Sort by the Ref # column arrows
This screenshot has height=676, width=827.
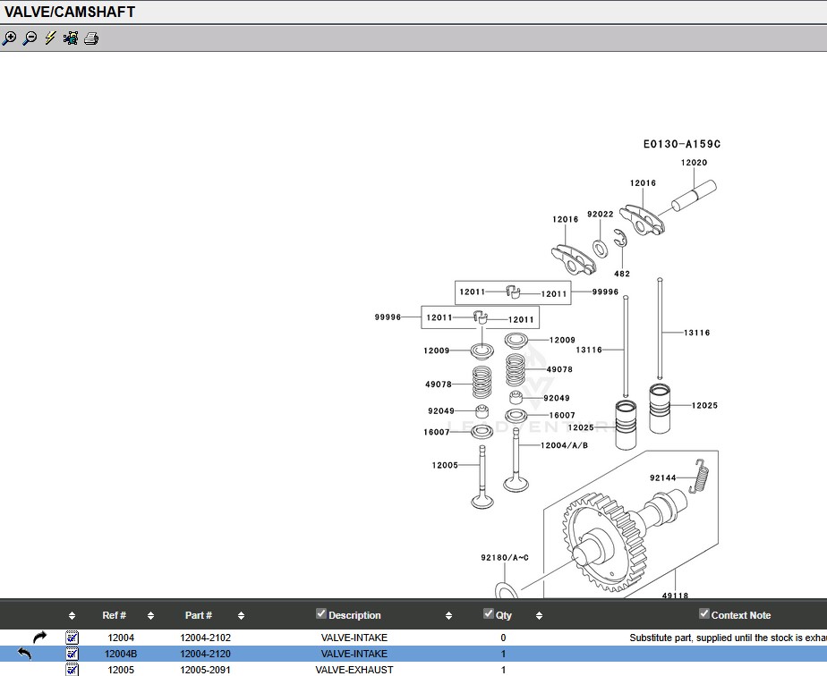click(x=150, y=615)
